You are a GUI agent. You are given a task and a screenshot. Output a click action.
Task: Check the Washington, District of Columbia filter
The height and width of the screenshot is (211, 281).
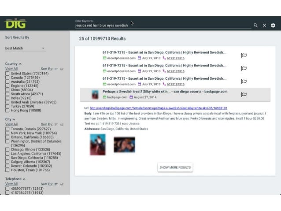click(7, 141)
